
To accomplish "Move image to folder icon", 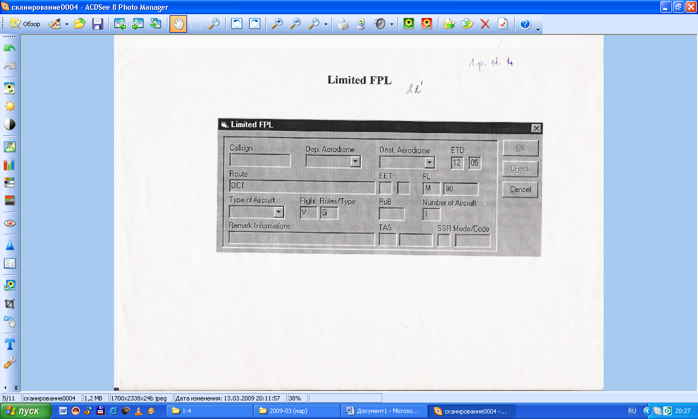I will pos(449,24).
